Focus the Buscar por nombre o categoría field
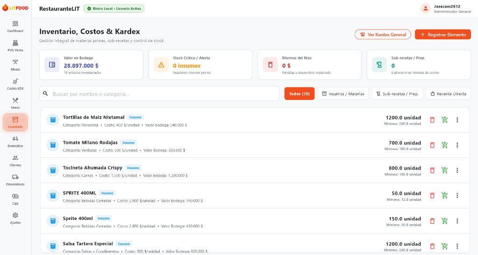Image resolution: width=478 pixels, height=255 pixels. (159, 94)
